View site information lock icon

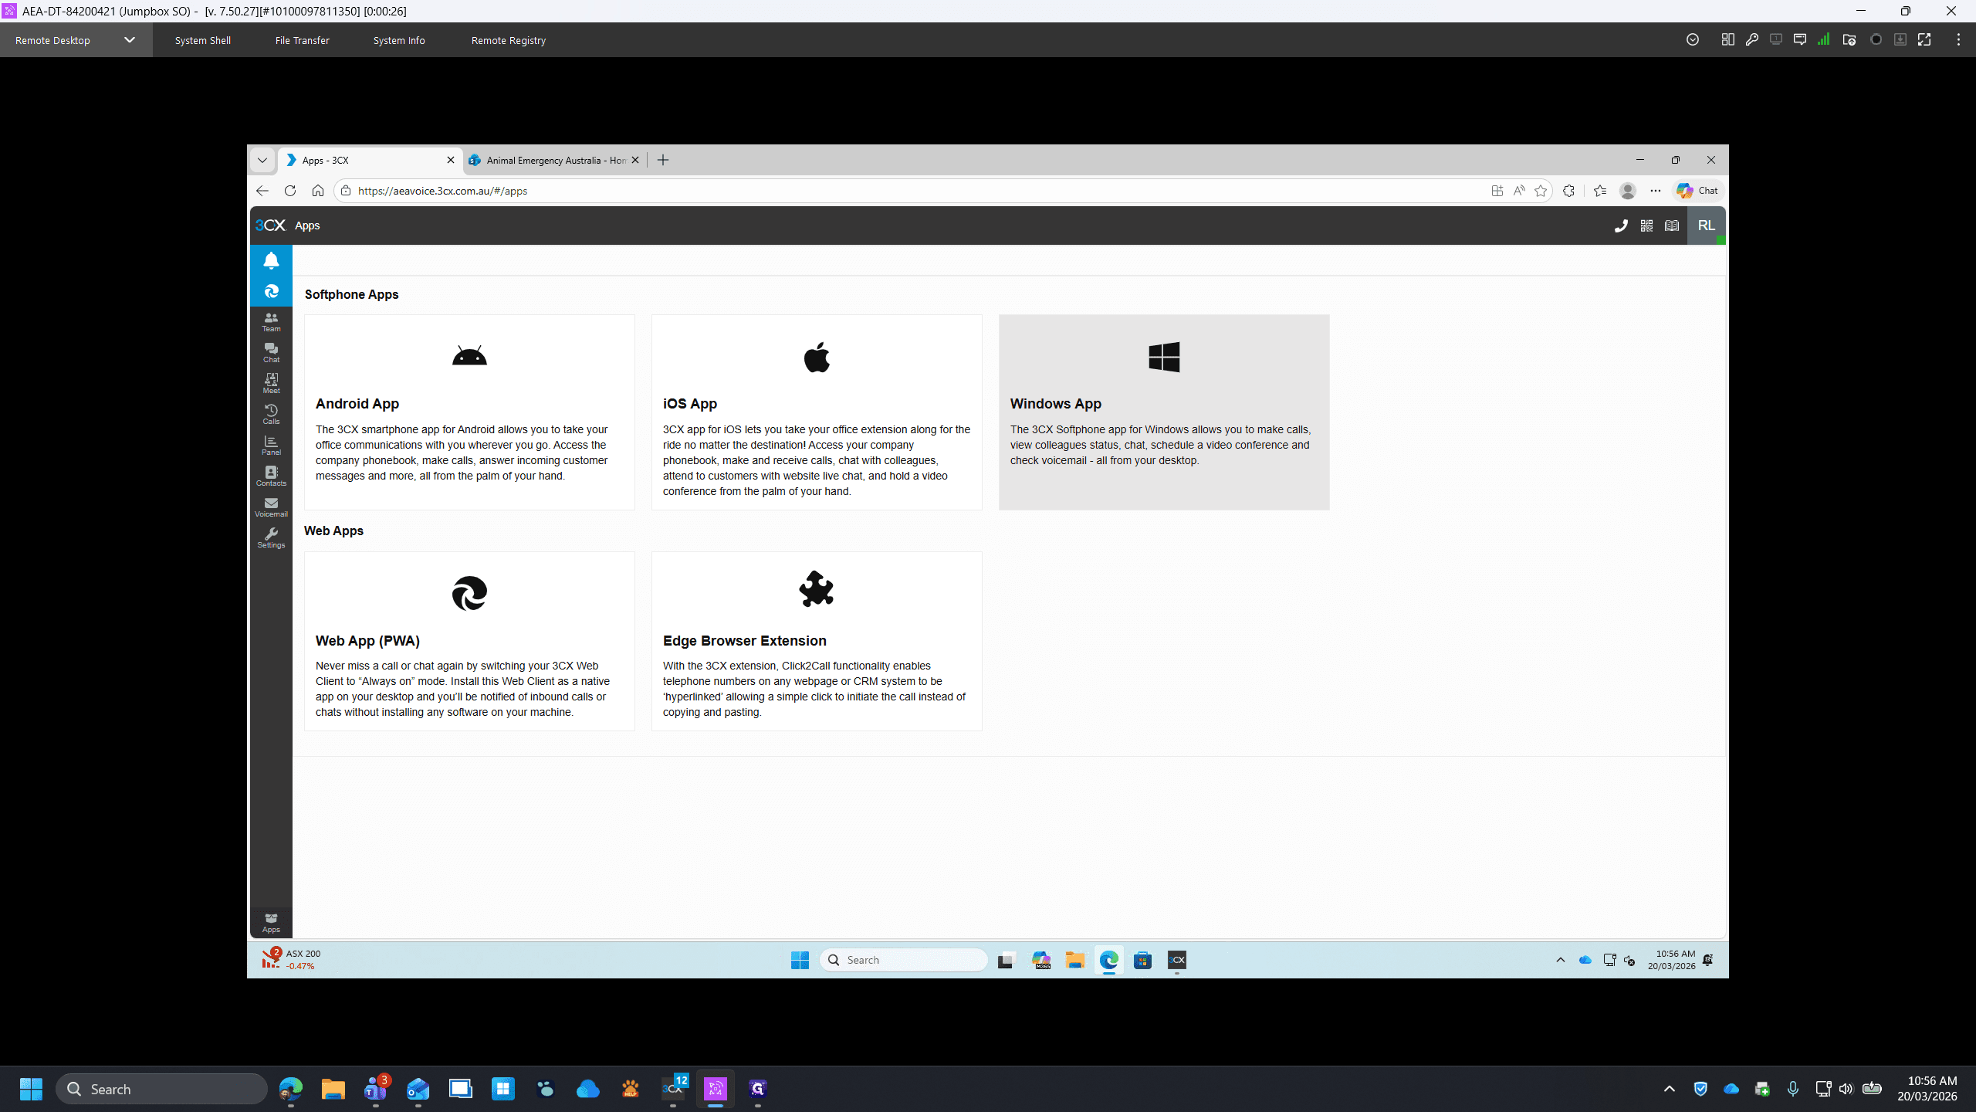tap(346, 191)
